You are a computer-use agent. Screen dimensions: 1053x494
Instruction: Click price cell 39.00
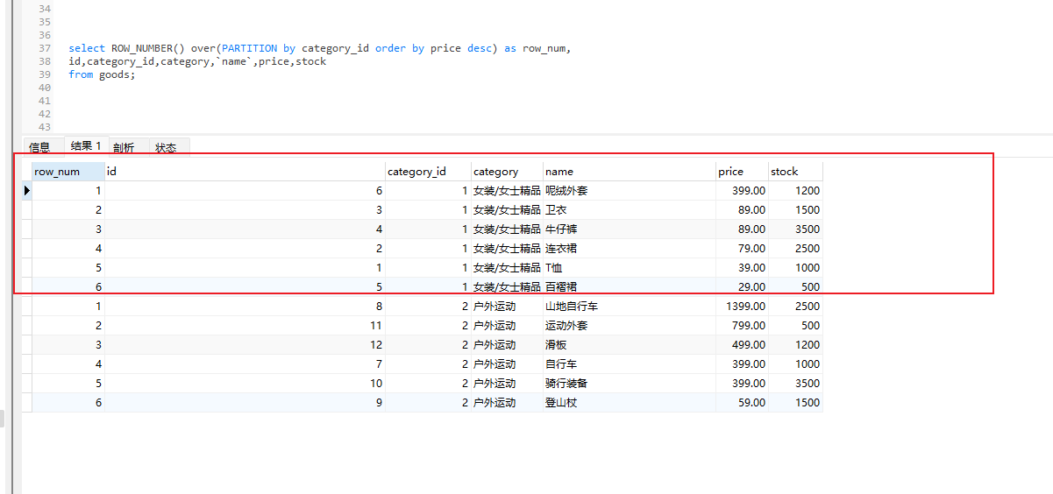click(x=742, y=268)
